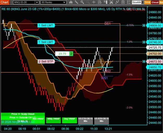Open the properties list icon
The width and height of the screenshot is (163, 133).
129,2
